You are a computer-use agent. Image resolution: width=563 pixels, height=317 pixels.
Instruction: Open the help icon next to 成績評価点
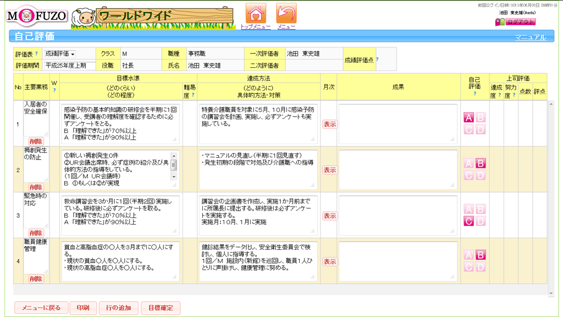(x=377, y=59)
